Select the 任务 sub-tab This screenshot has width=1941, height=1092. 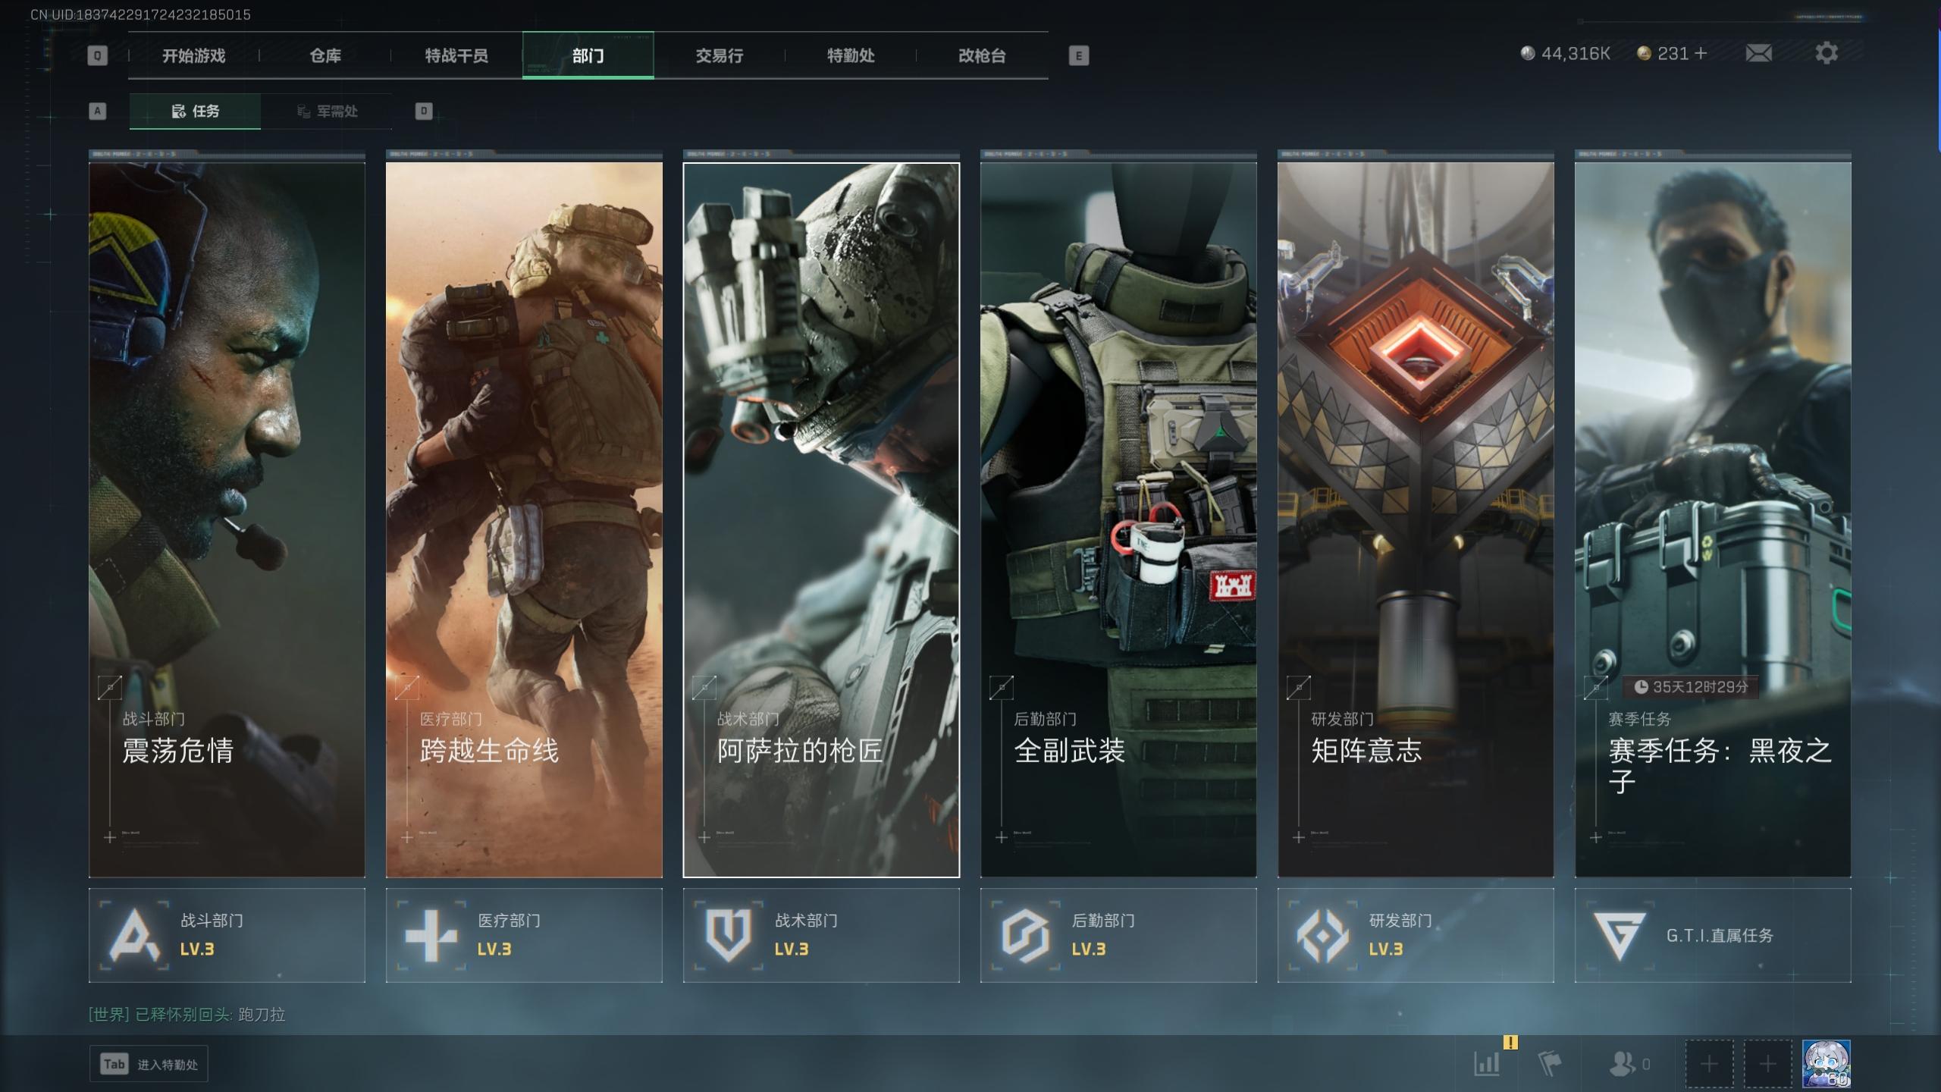click(x=196, y=111)
